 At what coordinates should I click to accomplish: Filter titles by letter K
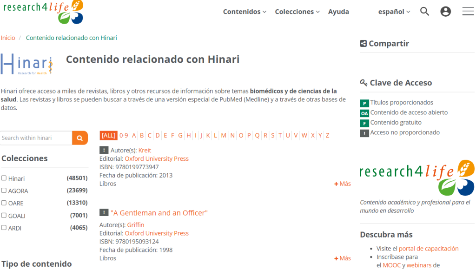coord(208,135)
